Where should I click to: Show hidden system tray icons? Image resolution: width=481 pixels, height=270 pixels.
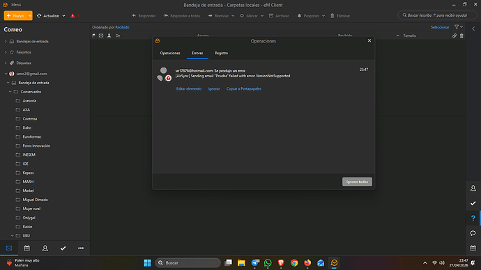point(425,262)
